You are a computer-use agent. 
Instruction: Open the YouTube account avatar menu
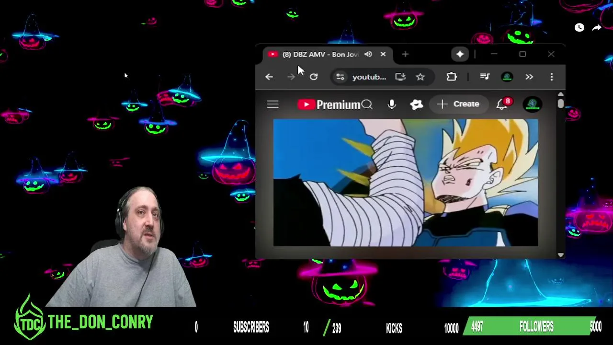coord(532,104)
